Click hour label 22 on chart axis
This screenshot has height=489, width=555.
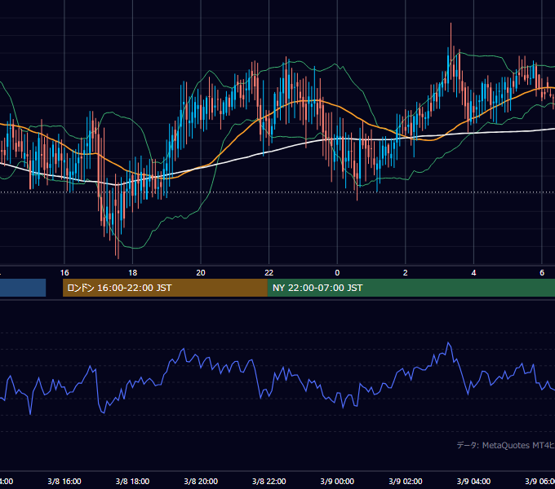269,273
